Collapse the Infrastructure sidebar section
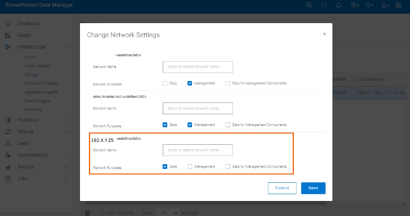The height and width of the screenshot is (216, 410). [x=66, y=47]
